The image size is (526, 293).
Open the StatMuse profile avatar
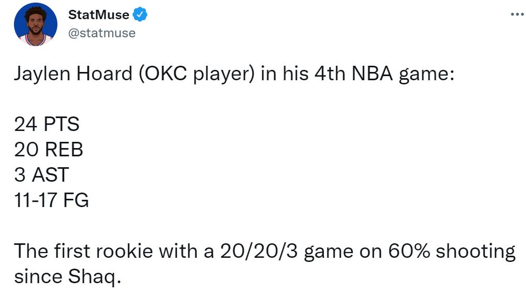35,24
